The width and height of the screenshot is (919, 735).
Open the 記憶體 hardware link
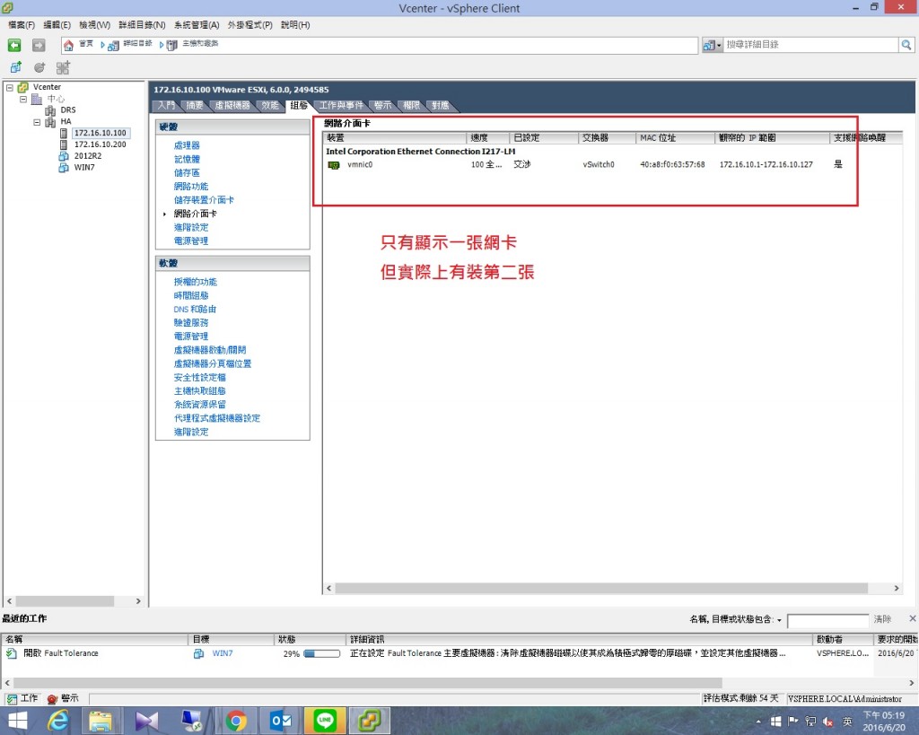point(187,159)
